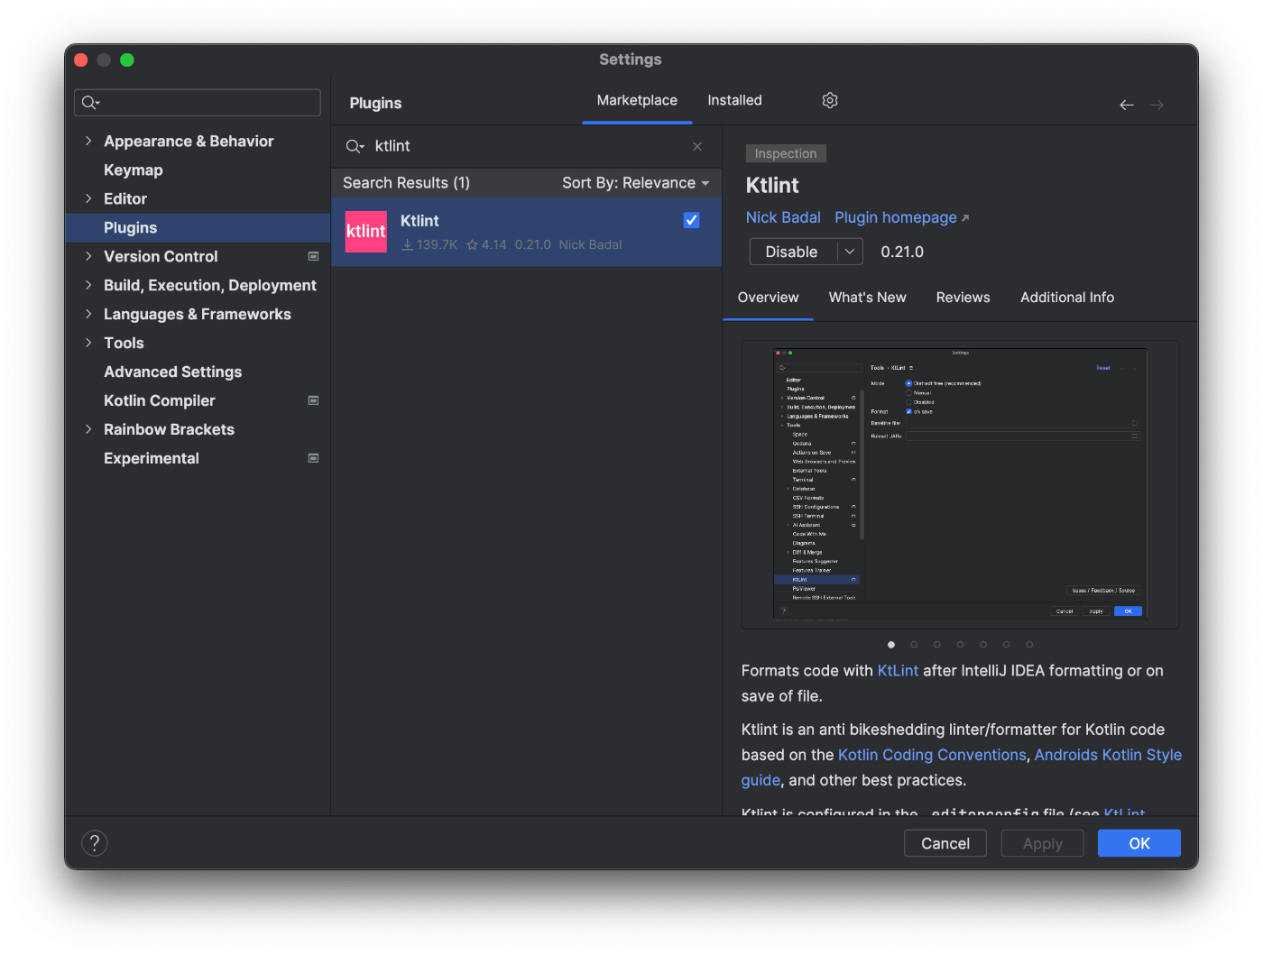Expand the Tools settings section

[88, 343]
